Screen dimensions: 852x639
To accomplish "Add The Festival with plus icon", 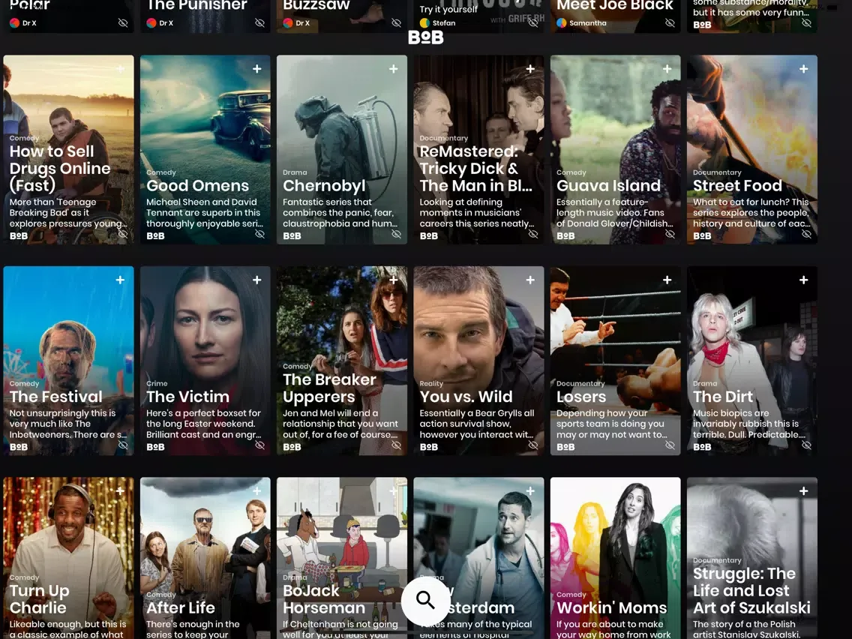I will (120, 280).
